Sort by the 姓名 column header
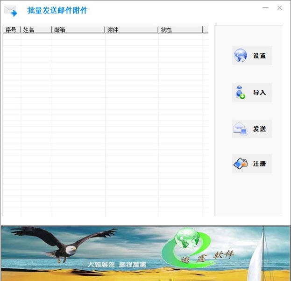 point(36,30)
